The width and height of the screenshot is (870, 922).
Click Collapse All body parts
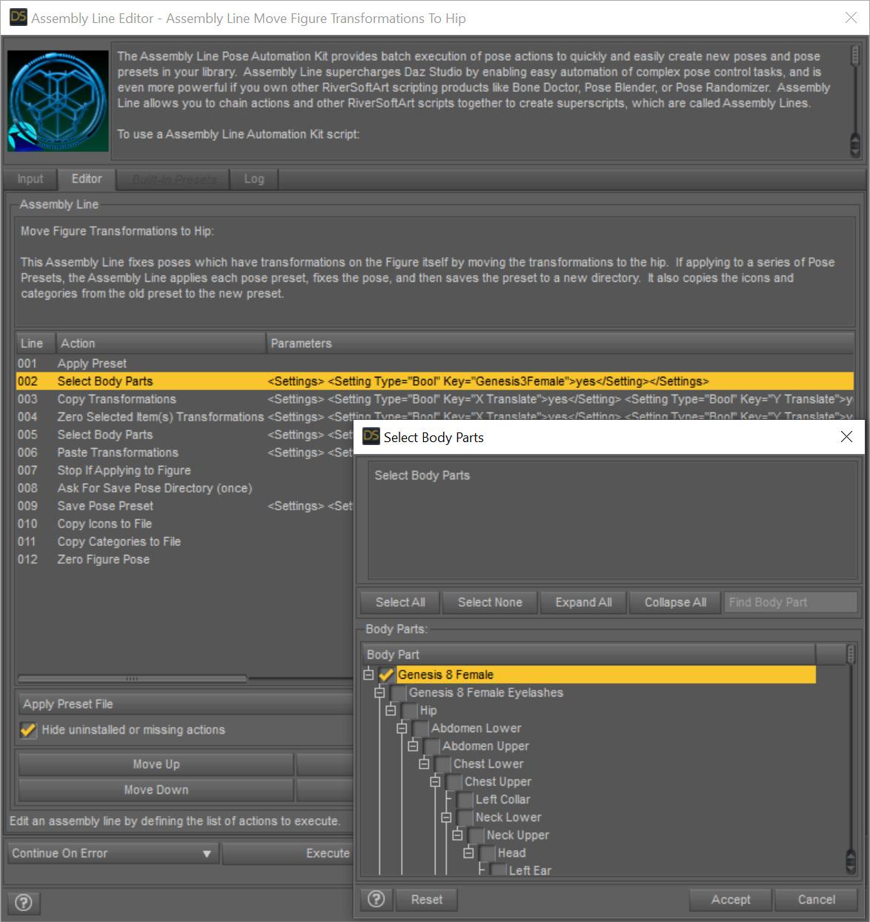click(x=675, y=602)
